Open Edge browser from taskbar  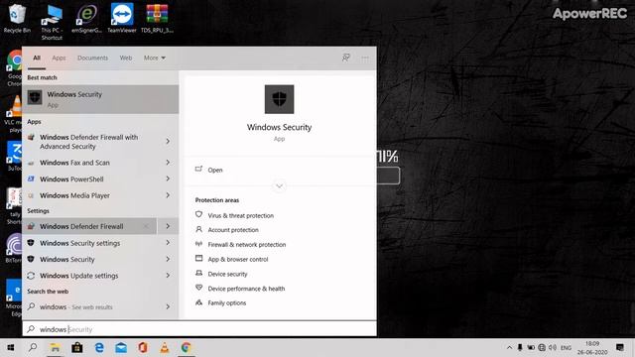(99, 348)
